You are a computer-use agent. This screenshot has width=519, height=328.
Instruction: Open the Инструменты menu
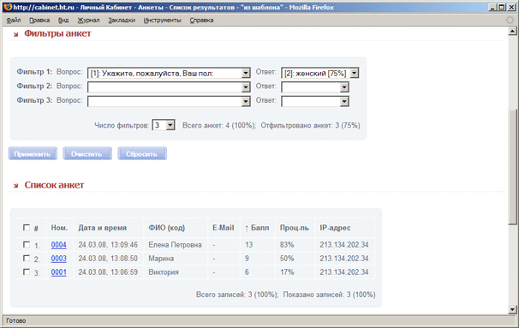[162, 21]
